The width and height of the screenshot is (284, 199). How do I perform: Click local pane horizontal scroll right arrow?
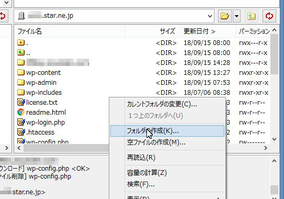(7, 148)
